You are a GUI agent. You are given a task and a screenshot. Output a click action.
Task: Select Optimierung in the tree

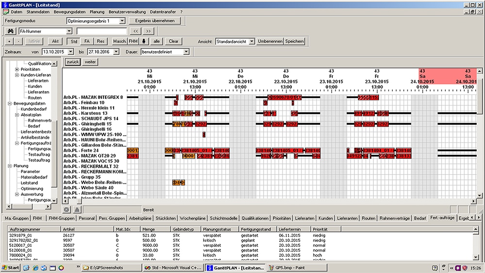[32, 189]
